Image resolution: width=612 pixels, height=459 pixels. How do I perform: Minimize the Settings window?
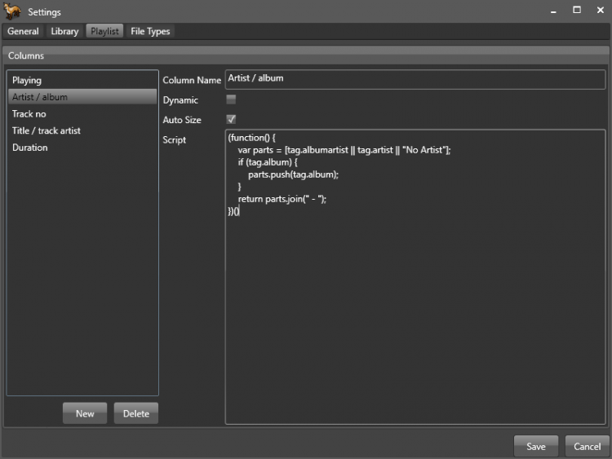[x=555, y=10]
